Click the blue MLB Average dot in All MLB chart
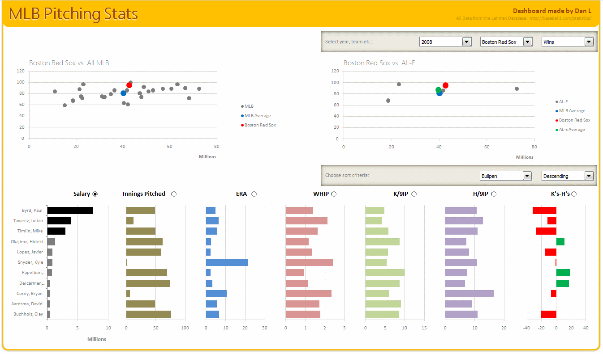Screen dimensions: 603x354 click(x=123, y=93)
